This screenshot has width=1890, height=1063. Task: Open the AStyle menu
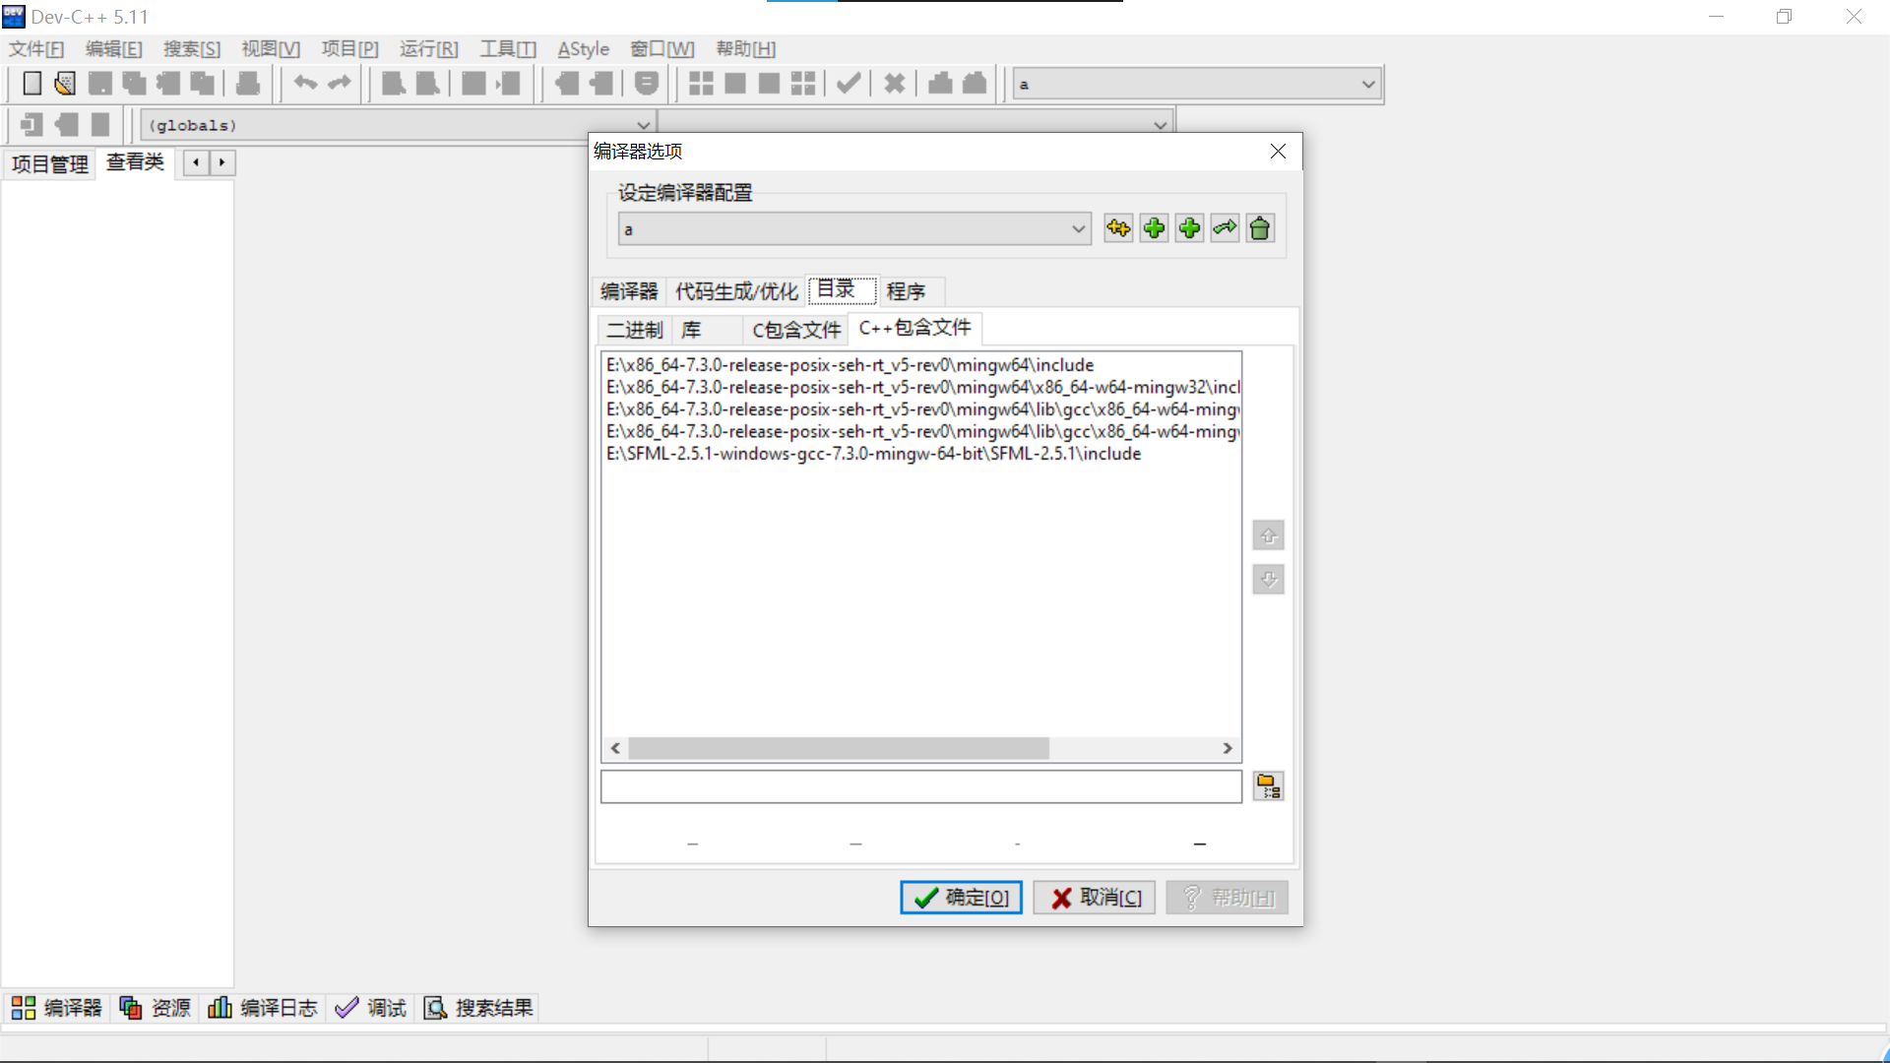point(583,48)
